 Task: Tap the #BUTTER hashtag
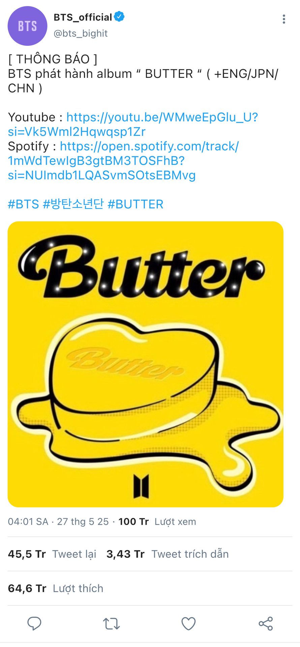(x=136, y=204)
